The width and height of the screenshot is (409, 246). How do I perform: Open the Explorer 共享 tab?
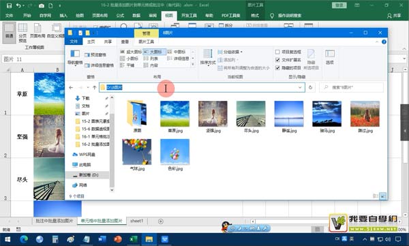click(x=108, y=42)
